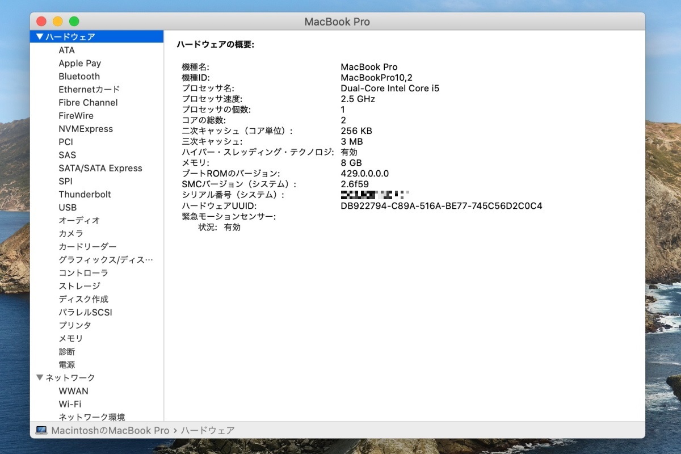The image size is (681, 454).
Task: Open SATA/SATA Express entry
Action: point(100,168)
